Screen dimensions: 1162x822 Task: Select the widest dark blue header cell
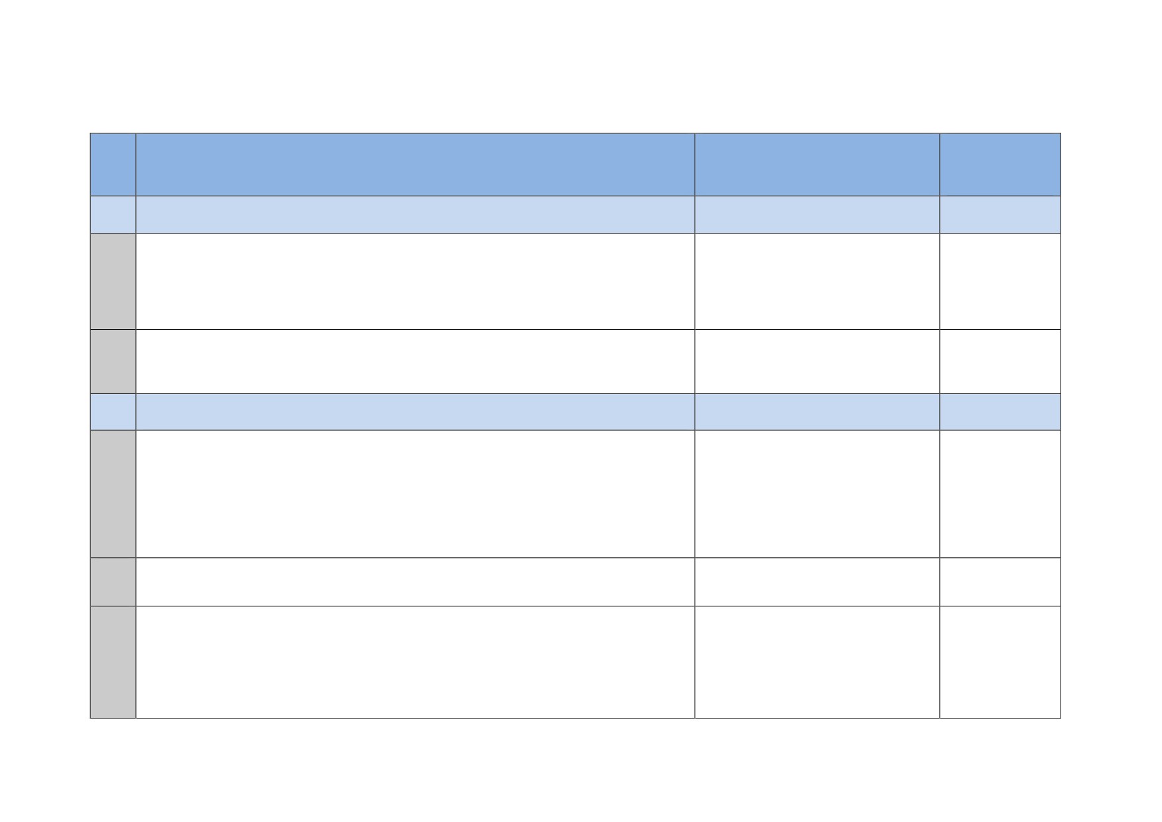pyautogui.click(x=415, y=165)
